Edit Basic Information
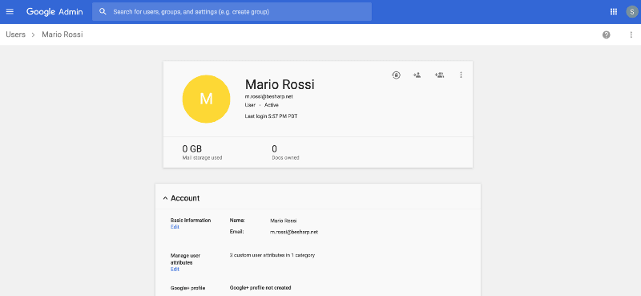Screen dimensions: 641x296 click(x=175, y=227)
